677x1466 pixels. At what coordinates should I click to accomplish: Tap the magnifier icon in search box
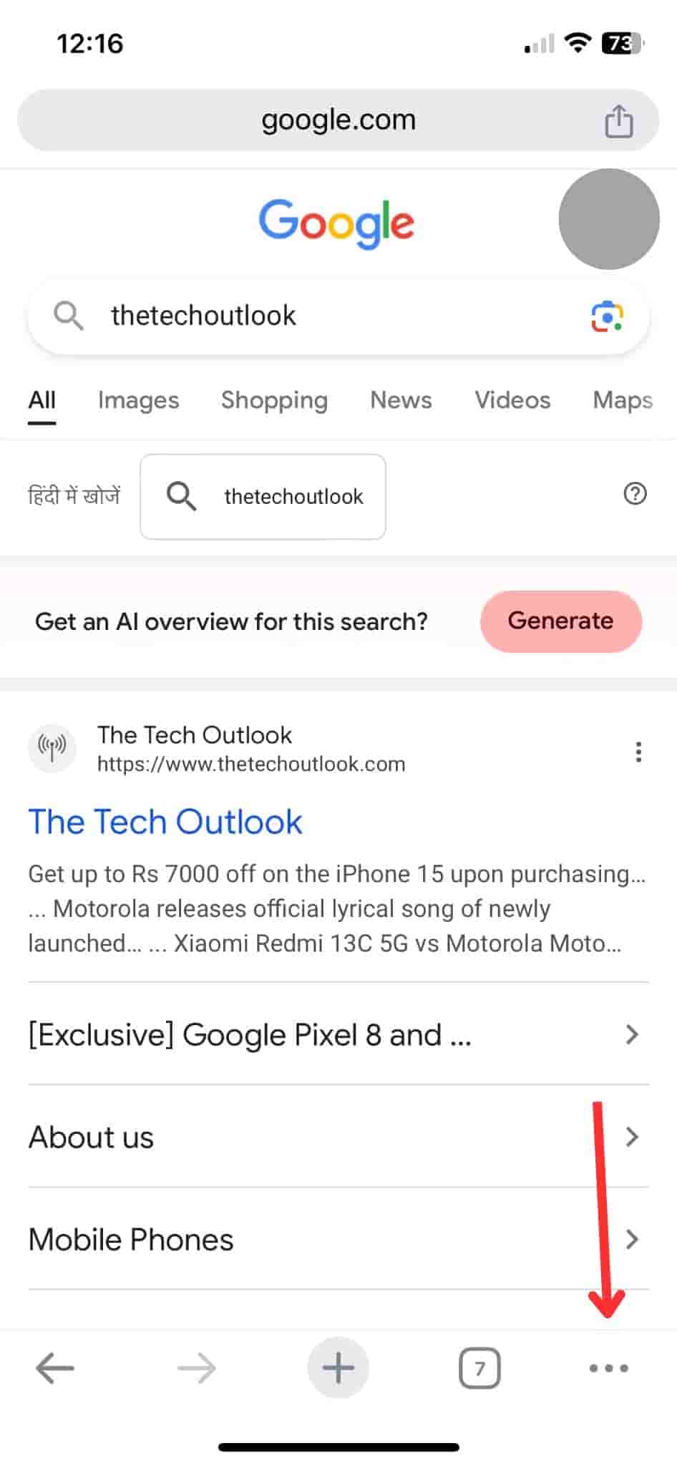coord(69,316)
